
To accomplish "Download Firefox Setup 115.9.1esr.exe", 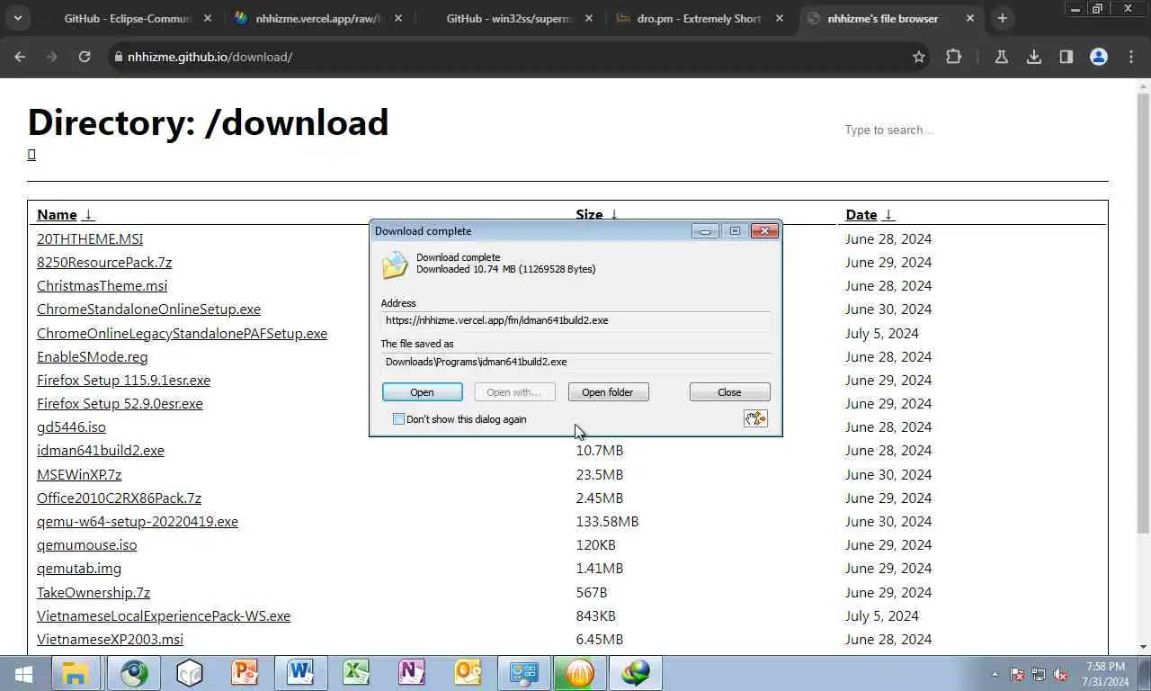I will (123, 380).
